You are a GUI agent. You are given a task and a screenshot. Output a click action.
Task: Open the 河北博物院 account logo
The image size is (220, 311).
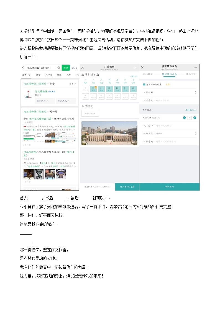tap(28, 94)
